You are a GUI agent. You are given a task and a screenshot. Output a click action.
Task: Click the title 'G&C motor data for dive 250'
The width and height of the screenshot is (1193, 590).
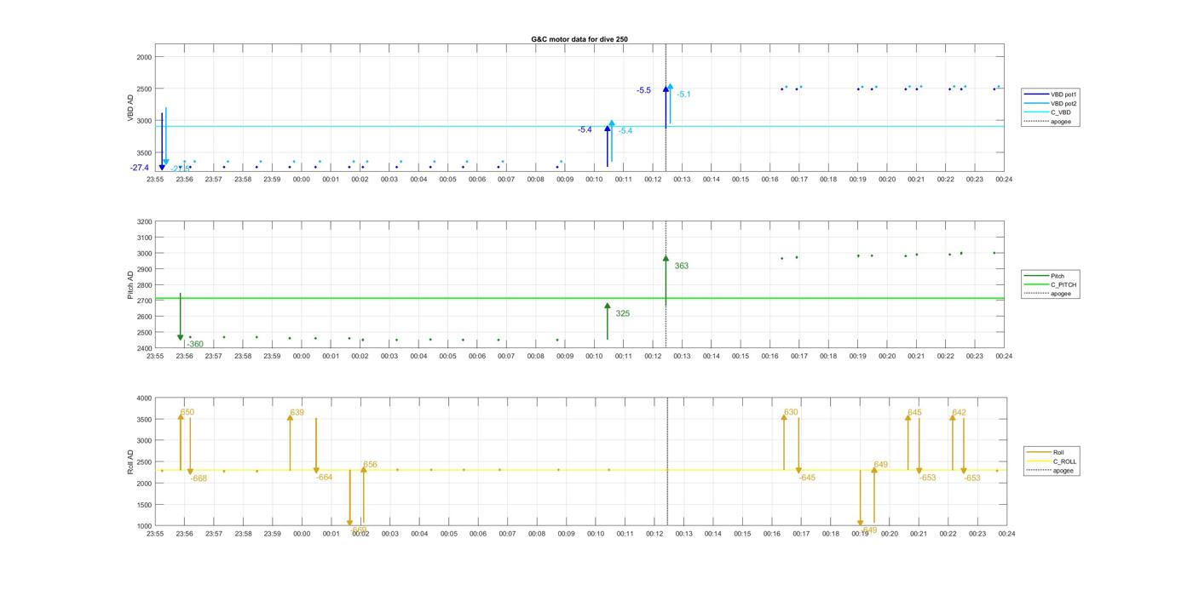(x=579, y=39)
